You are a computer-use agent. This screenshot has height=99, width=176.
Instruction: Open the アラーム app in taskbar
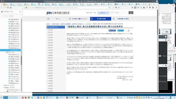[x=50, y=98]
